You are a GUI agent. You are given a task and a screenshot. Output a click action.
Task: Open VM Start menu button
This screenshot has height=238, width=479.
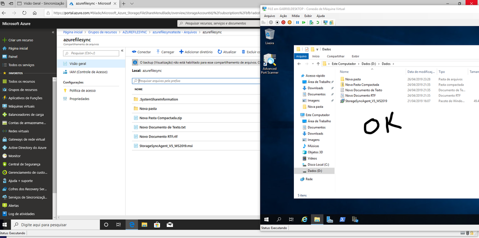(x=267, y=219)
